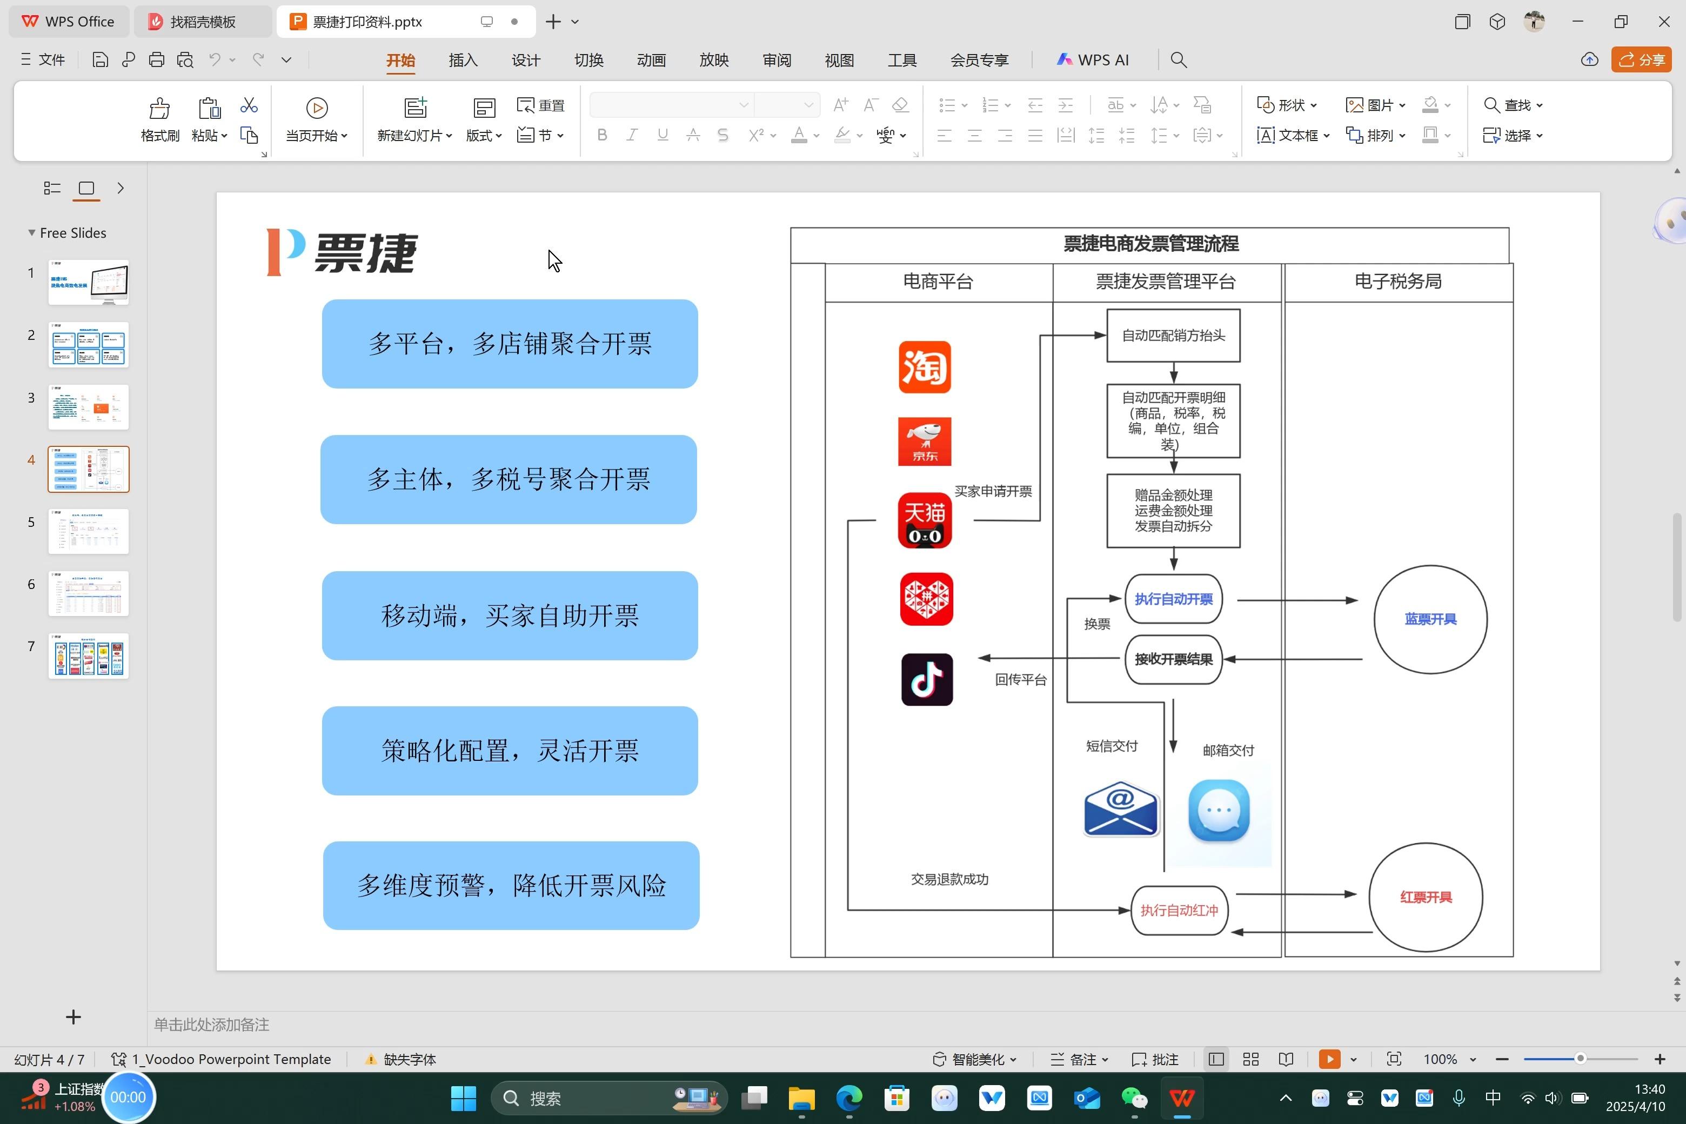Switch to outline view in slide panel

(x=52, y=188)
